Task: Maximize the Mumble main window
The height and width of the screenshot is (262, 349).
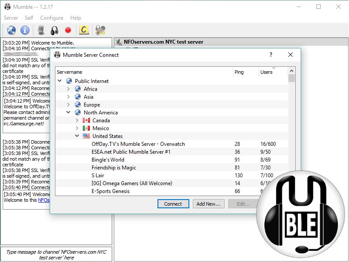Action: (318, 7)
